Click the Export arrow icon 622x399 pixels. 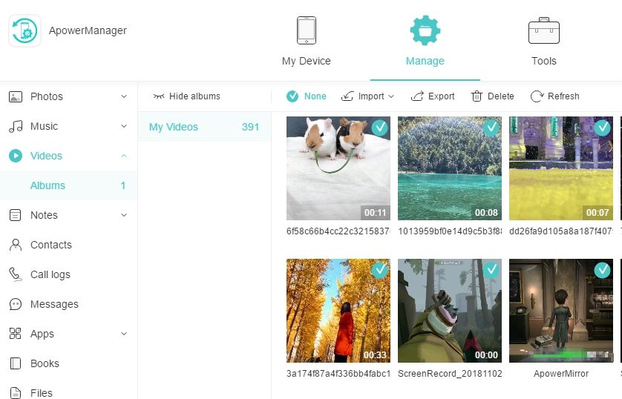417,96
